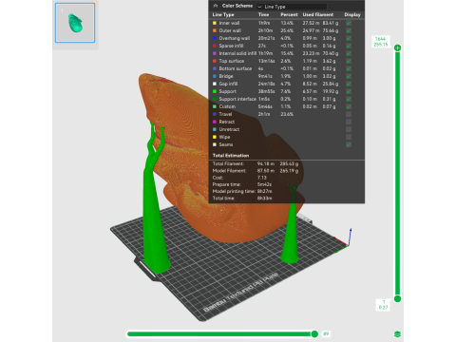Click the green Support color swatch
The image size is (456, 342).
[215, 91]
